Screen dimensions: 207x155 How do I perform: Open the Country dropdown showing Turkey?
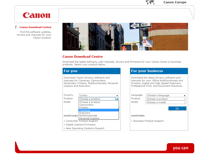point(99,95)
